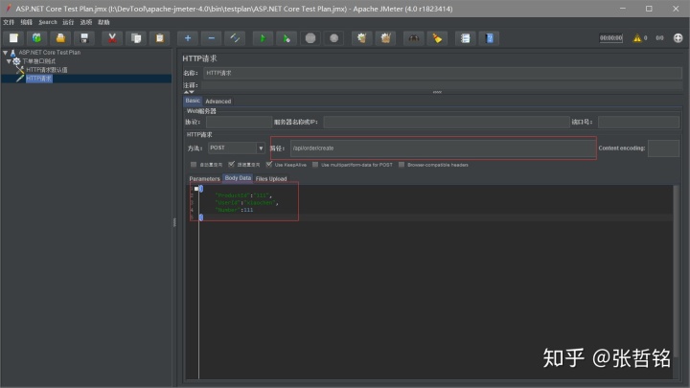Click the yellow warning log icon
690x388 pixels.
click(636, 38)
